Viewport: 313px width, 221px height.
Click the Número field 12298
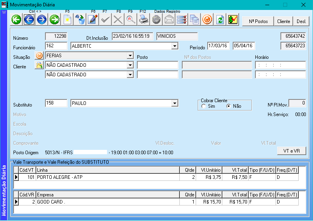[x=56, y=36]
